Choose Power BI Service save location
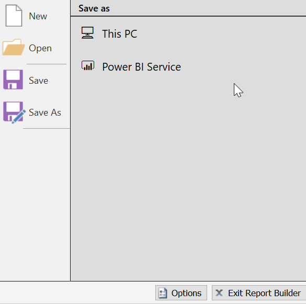 [x=141, y=67]
